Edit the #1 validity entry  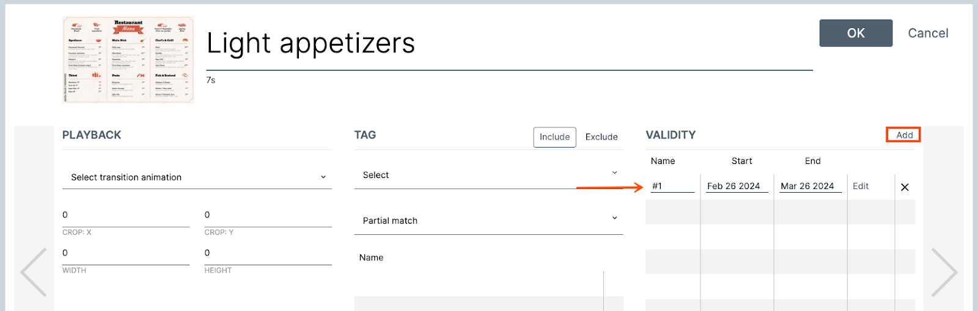click(861, 186)
